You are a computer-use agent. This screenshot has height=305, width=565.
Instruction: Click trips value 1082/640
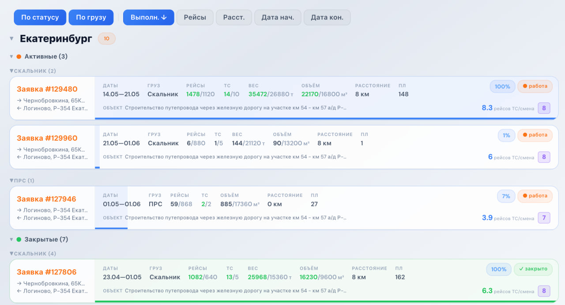203,277
